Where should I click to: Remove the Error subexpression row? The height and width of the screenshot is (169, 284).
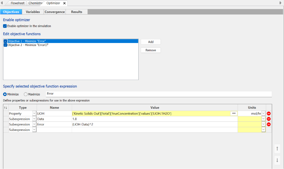(x=269, y=124)
